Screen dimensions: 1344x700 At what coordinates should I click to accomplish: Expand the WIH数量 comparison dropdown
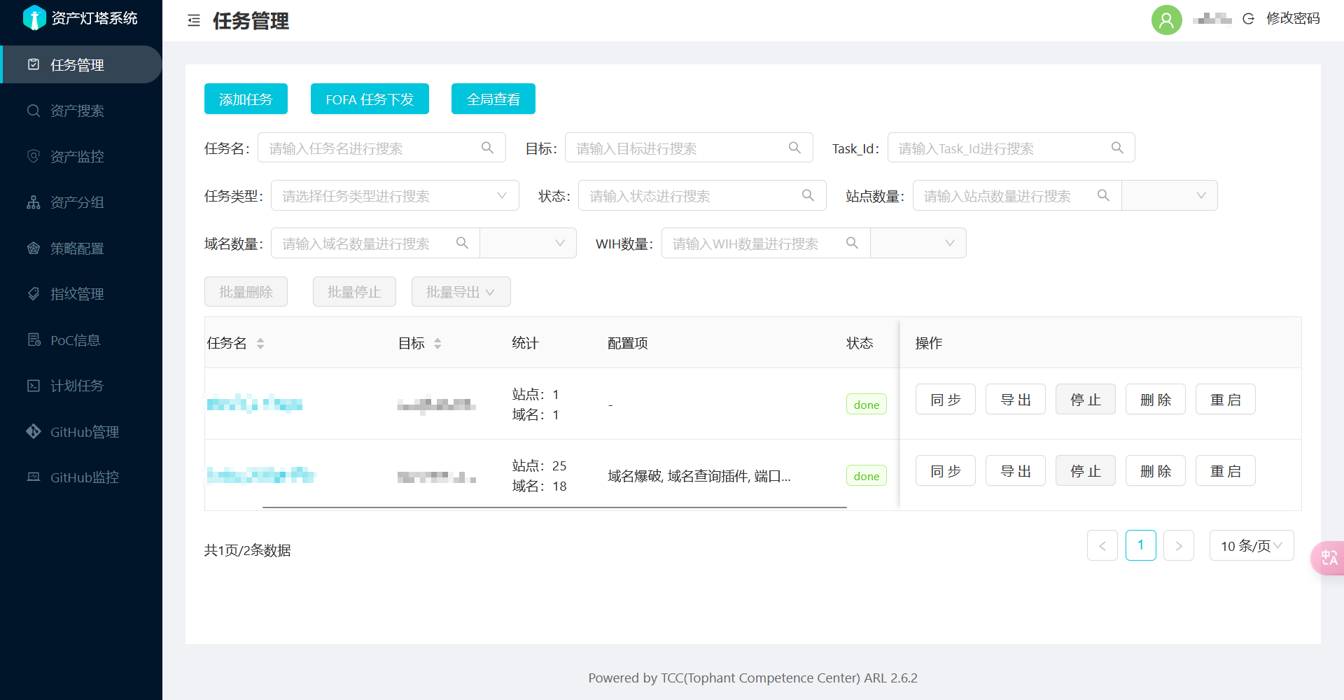click(x=918, y=244)
